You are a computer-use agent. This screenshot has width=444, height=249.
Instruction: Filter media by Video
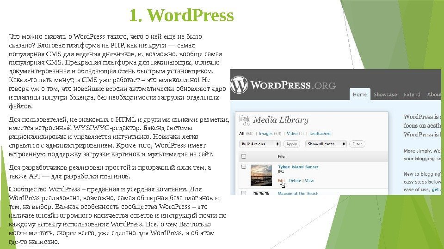292,134
